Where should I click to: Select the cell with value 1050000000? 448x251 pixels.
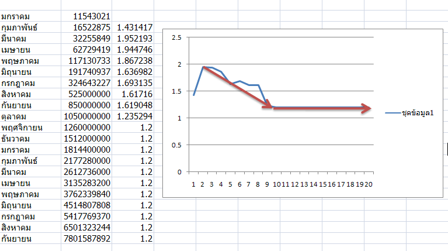click(x=86, y=116)
